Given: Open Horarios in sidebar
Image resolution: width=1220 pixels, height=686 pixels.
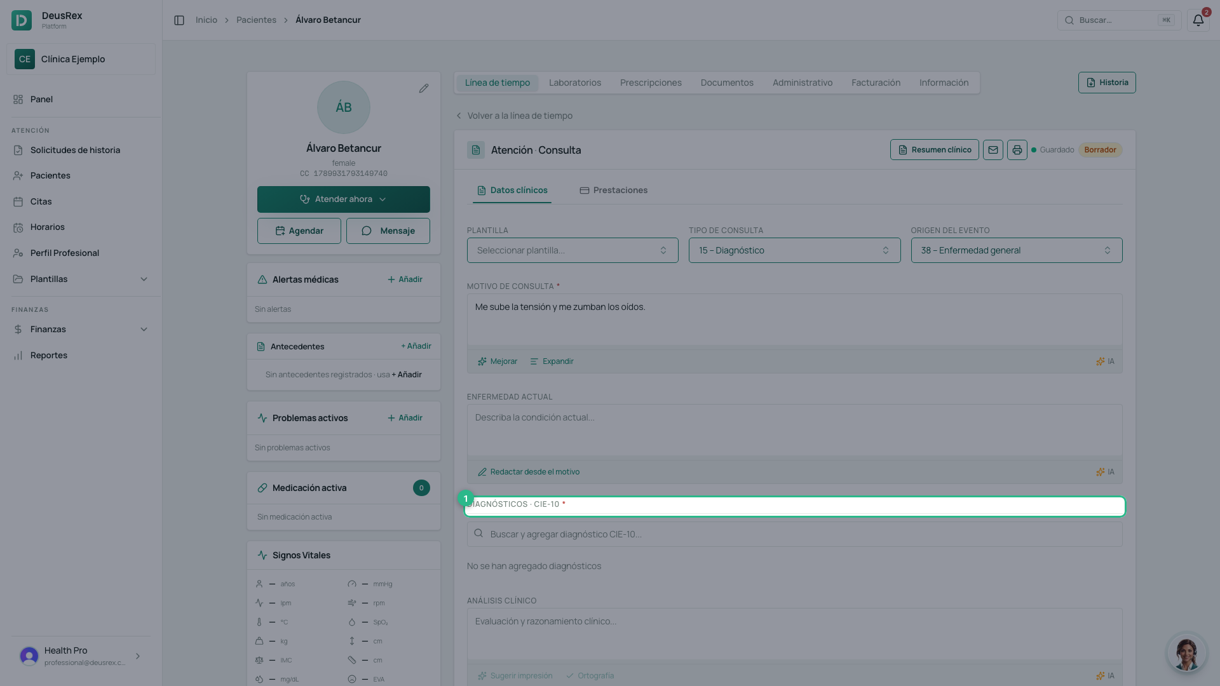Looking at the screenshot, I should (x=81, y=227).
